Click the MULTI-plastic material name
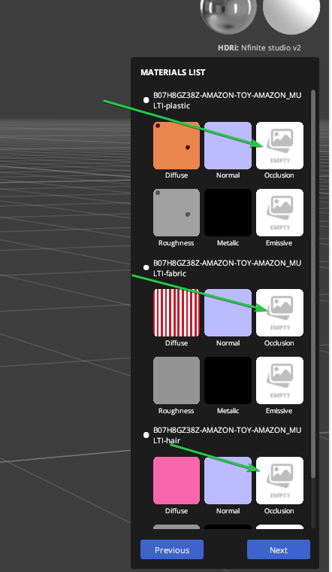 click(227, 100)
